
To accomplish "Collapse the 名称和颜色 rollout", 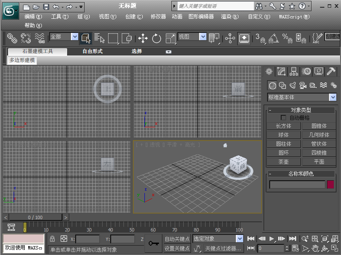I will [x=270, y=174].
